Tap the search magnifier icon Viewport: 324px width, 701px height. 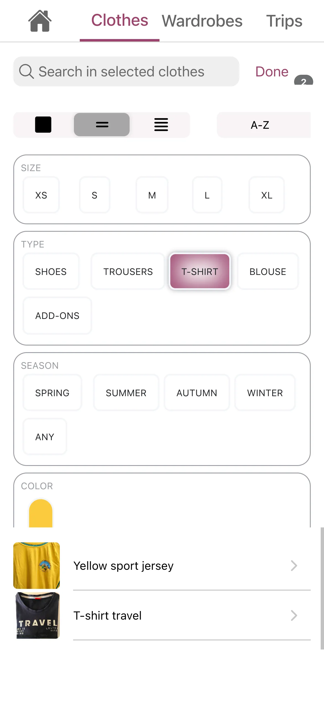pos(26,71)
